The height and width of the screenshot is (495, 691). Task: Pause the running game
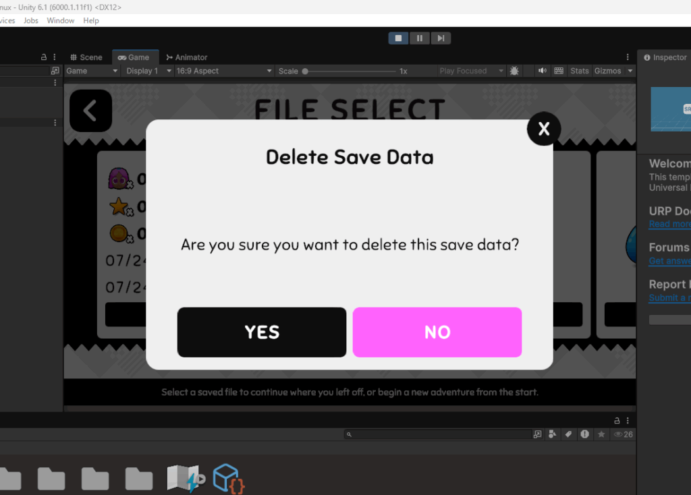(420, 38)
